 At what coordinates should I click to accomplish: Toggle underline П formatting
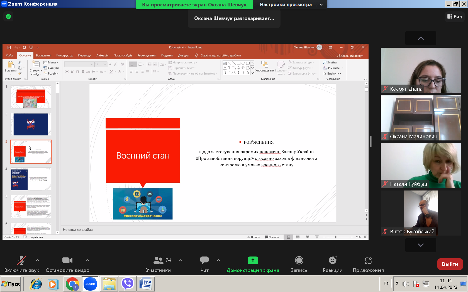point(77,72)
